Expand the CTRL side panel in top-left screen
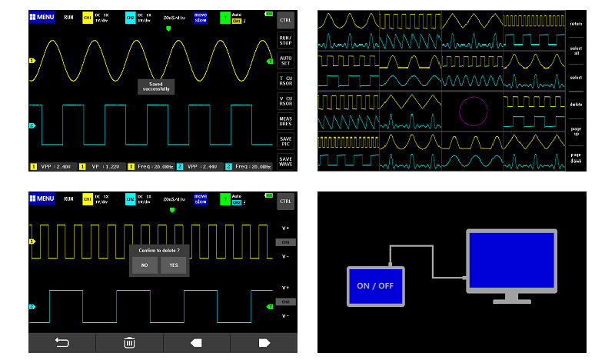The image size is (615, 363). point(285,21)
